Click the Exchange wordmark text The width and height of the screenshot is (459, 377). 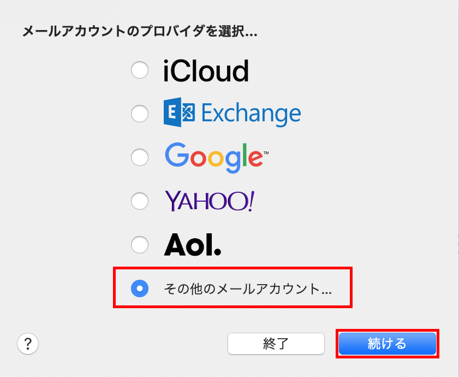(x=251, y=114)
